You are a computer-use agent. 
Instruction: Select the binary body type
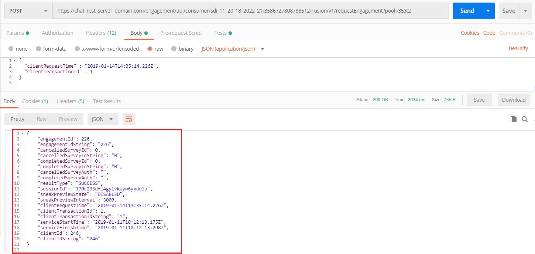point(182,49)
